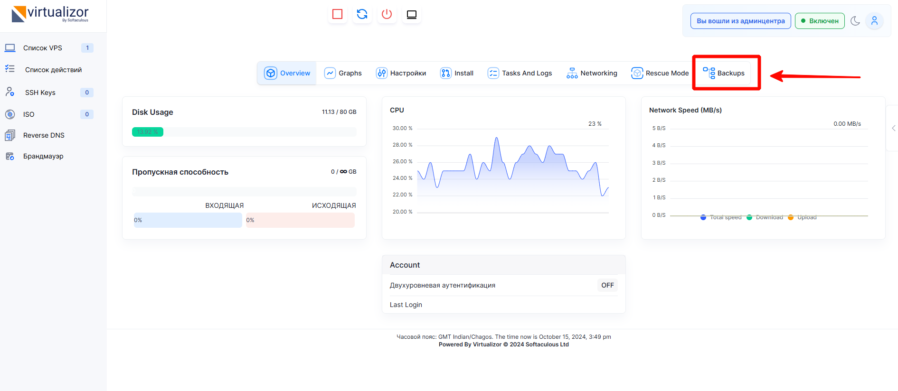898x391 pixels.
Task: Open the Overview tab
Action: (287, 73)
